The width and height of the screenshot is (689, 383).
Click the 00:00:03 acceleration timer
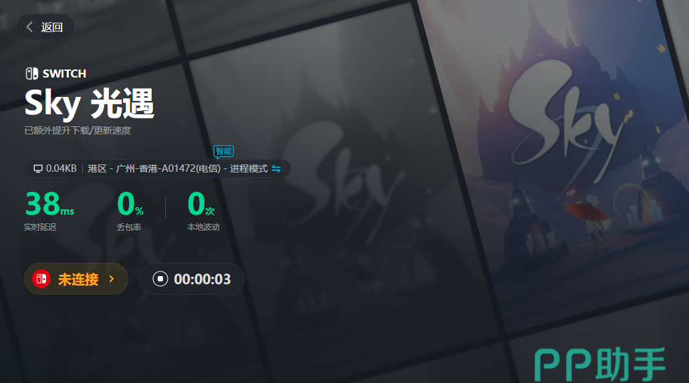pyautogui.click(x=202, y=279)
